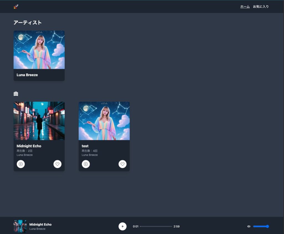The width and height of the screenshot is (284, 234).
Task: Open the Midnight Echo cover image
Action: pos(39,121)
